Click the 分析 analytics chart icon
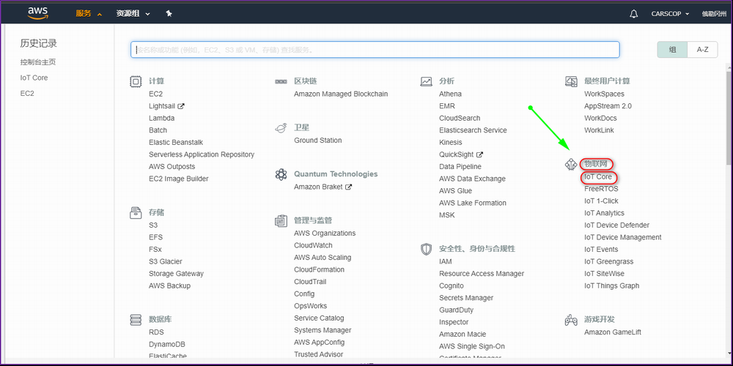The width and height of the screenshot is (733, 366). pos(426,82)
